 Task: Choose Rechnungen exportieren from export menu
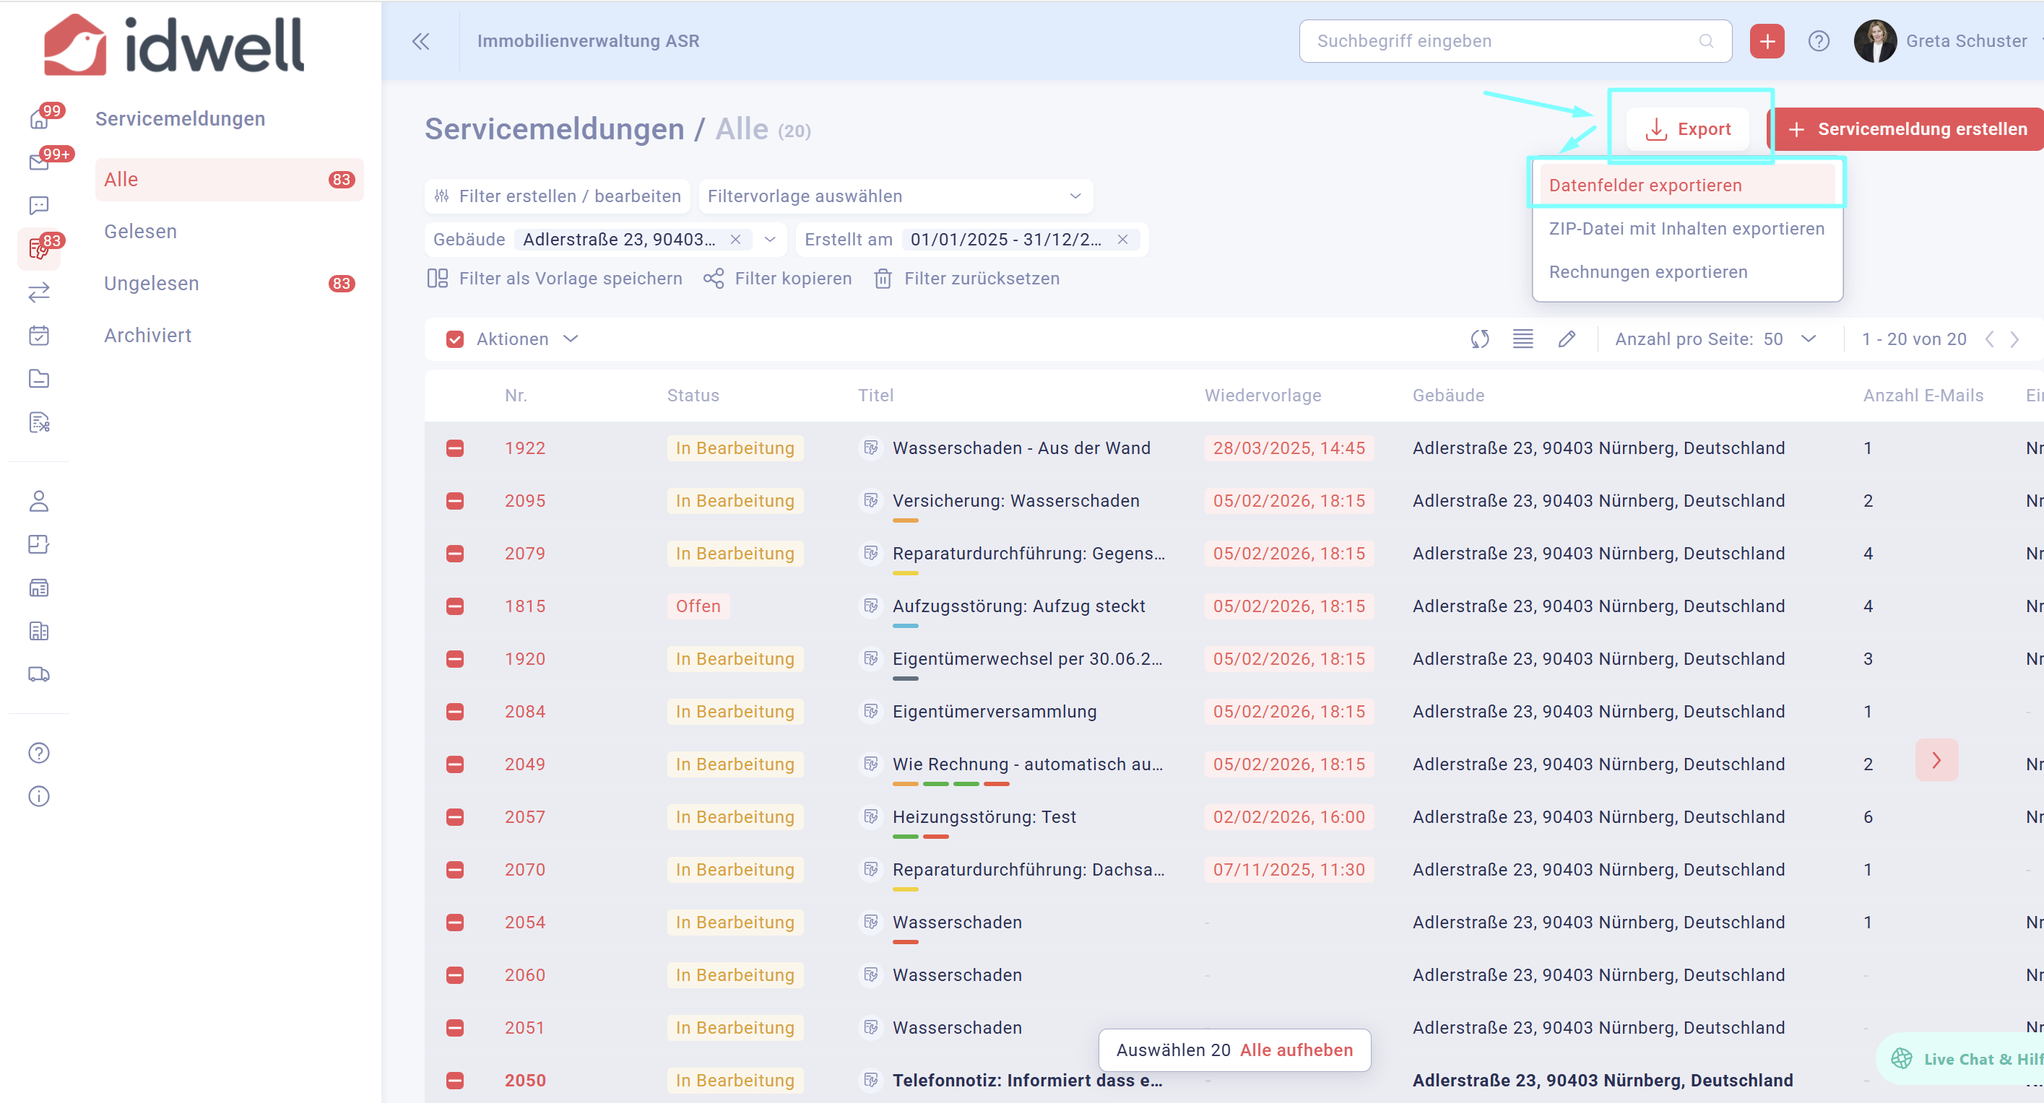pyautogui.click(x=1647, y=272)
